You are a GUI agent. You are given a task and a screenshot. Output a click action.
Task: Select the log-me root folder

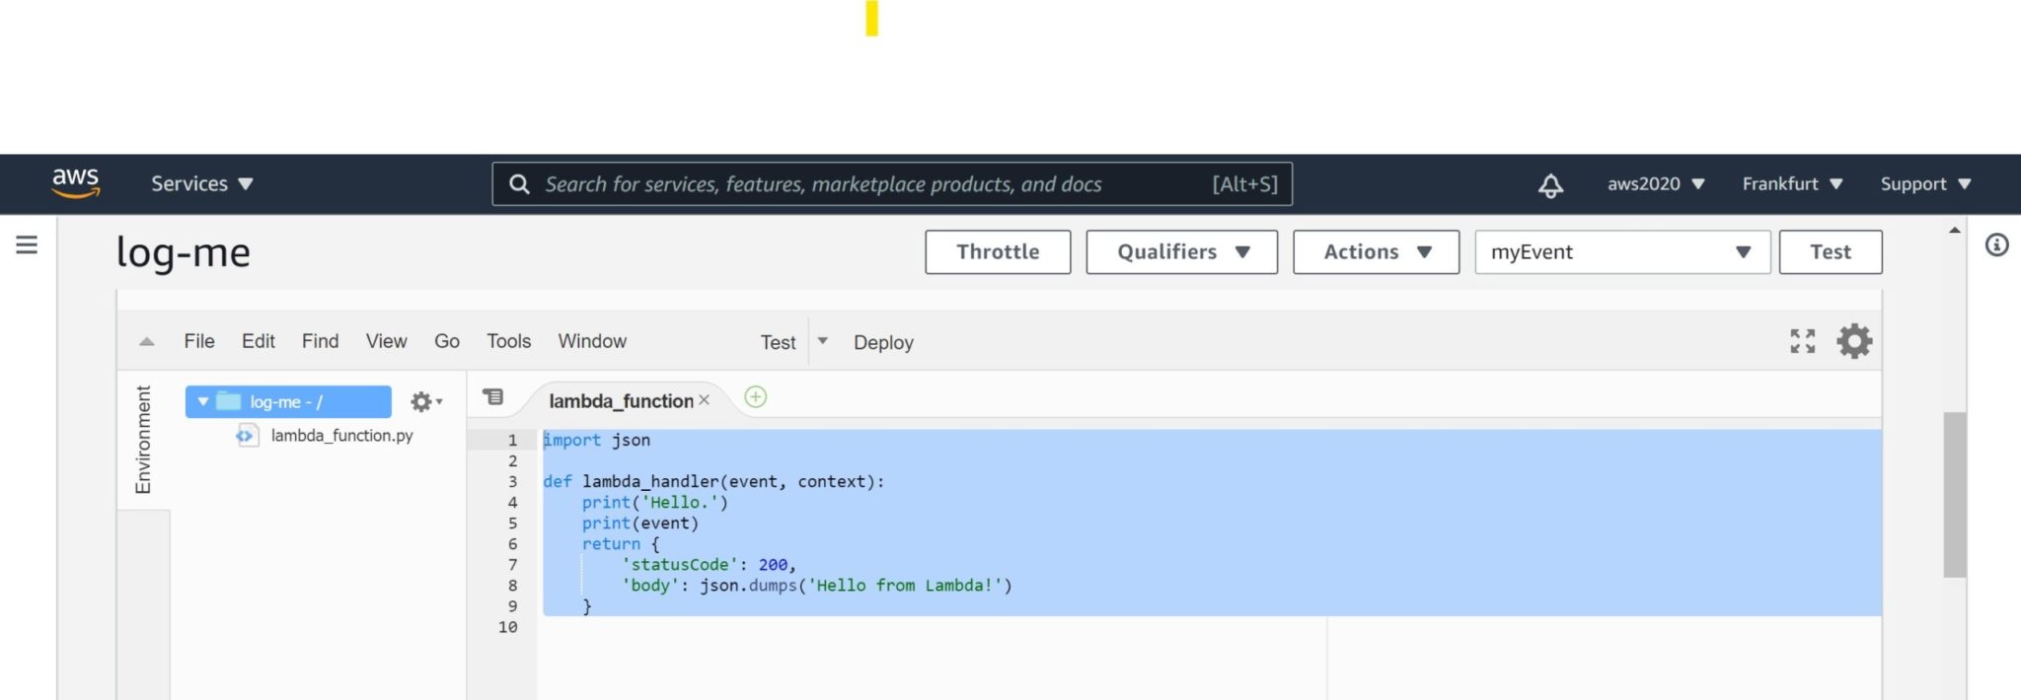click(288, 401)
